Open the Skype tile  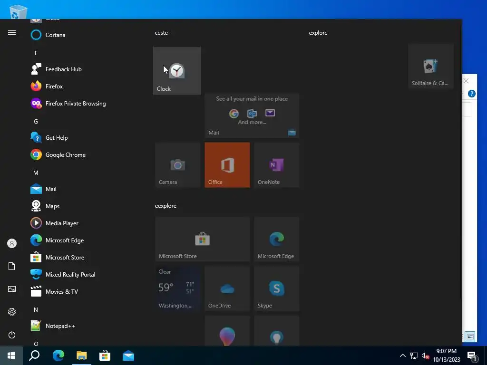(x=276, y=288)
